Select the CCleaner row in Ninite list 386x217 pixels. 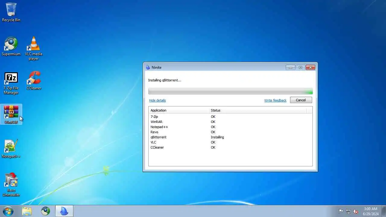coord(230,147)
